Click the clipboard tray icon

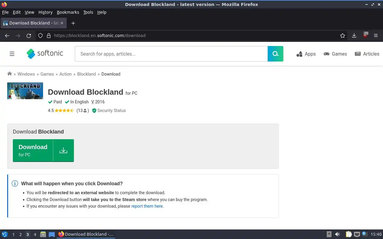pos(349,234)
